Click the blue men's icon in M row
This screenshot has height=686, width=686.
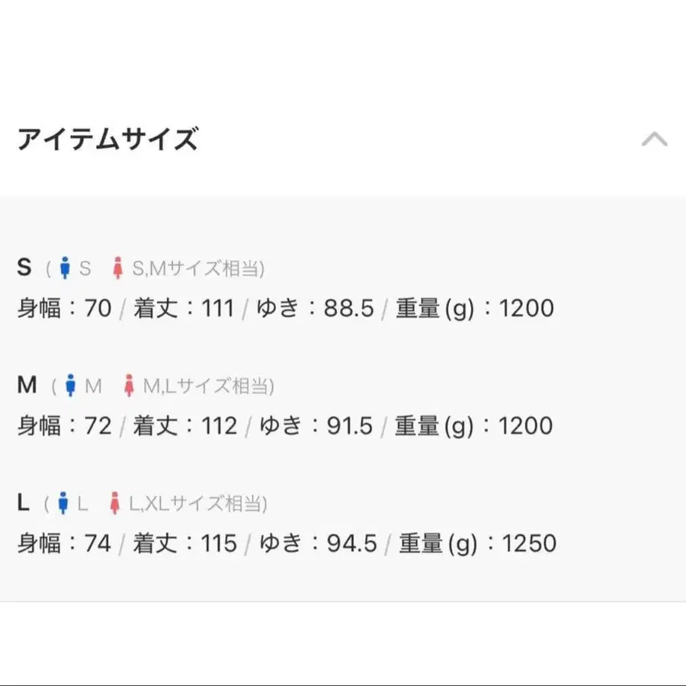[x=70, y=386]
